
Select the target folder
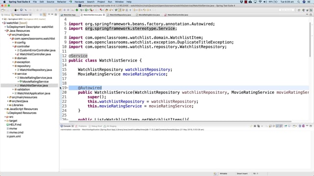pyautogui.click(x=13, y=121)
